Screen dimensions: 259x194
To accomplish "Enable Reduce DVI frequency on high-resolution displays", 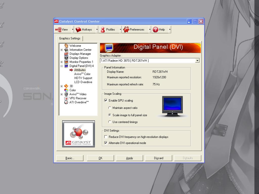I will tap(106, 137).
